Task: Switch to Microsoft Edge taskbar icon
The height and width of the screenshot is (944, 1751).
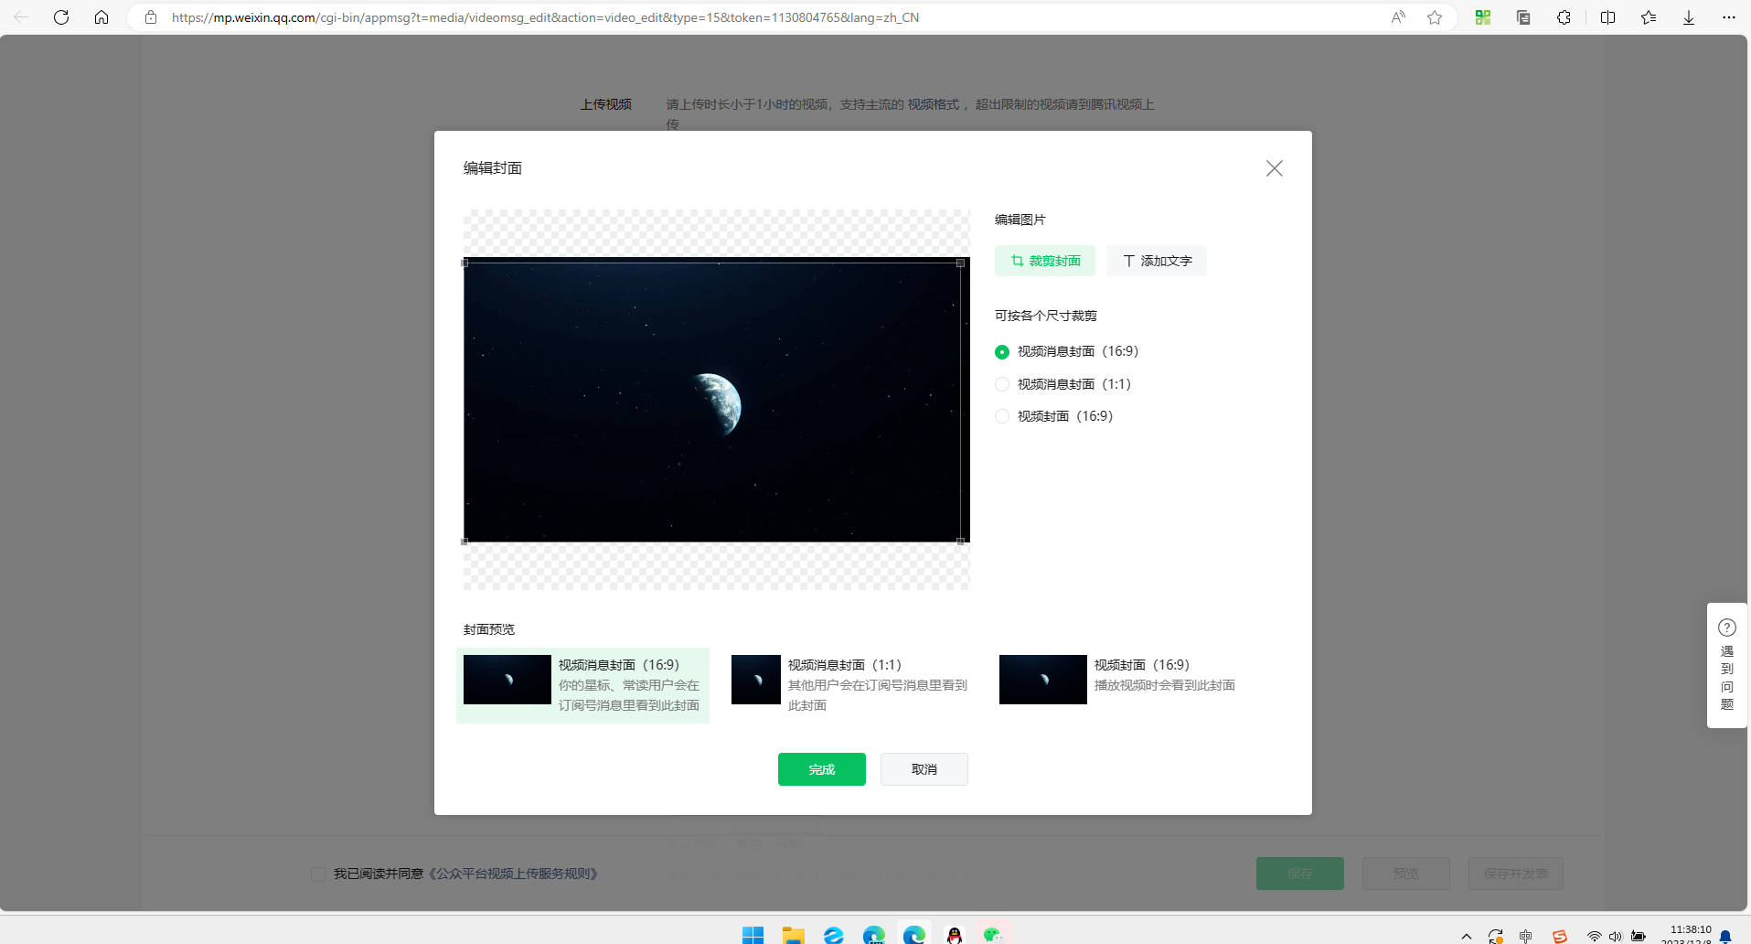Action: 913,935
